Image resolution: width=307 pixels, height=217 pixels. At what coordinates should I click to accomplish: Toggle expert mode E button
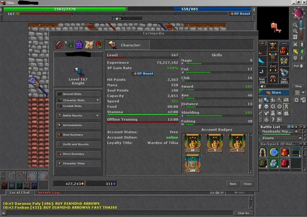tap(302, 58)
